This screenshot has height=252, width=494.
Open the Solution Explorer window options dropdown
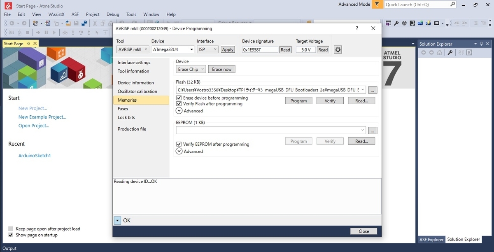tap(476, 44)
